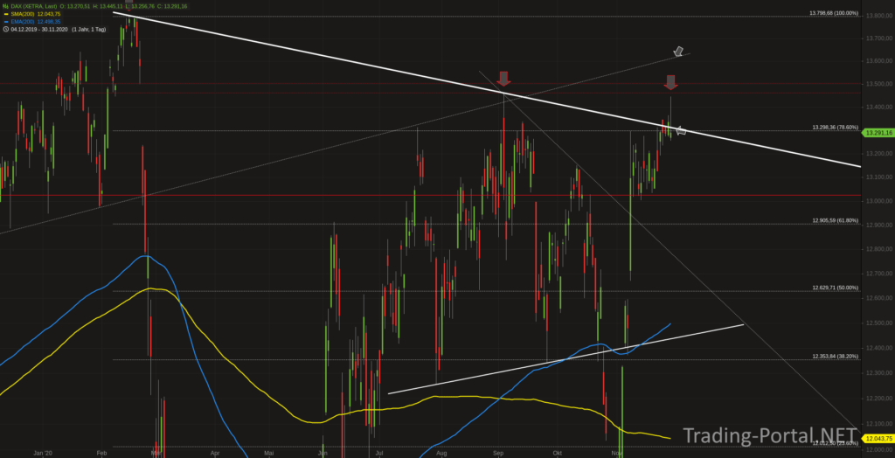Click the 12.500,00 price axis label
895x458 pixels.
point(879,323)
